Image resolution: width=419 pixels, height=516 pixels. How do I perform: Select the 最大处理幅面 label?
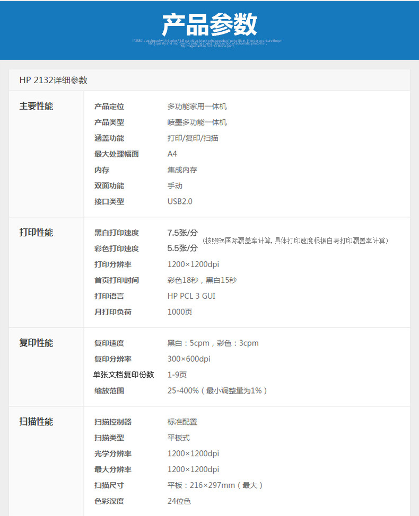tap(117, 154)
